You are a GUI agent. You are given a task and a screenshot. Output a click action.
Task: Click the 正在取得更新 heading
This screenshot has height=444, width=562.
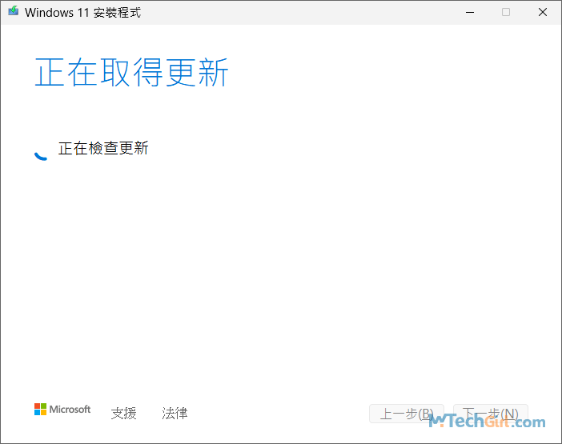pos(132,73)
